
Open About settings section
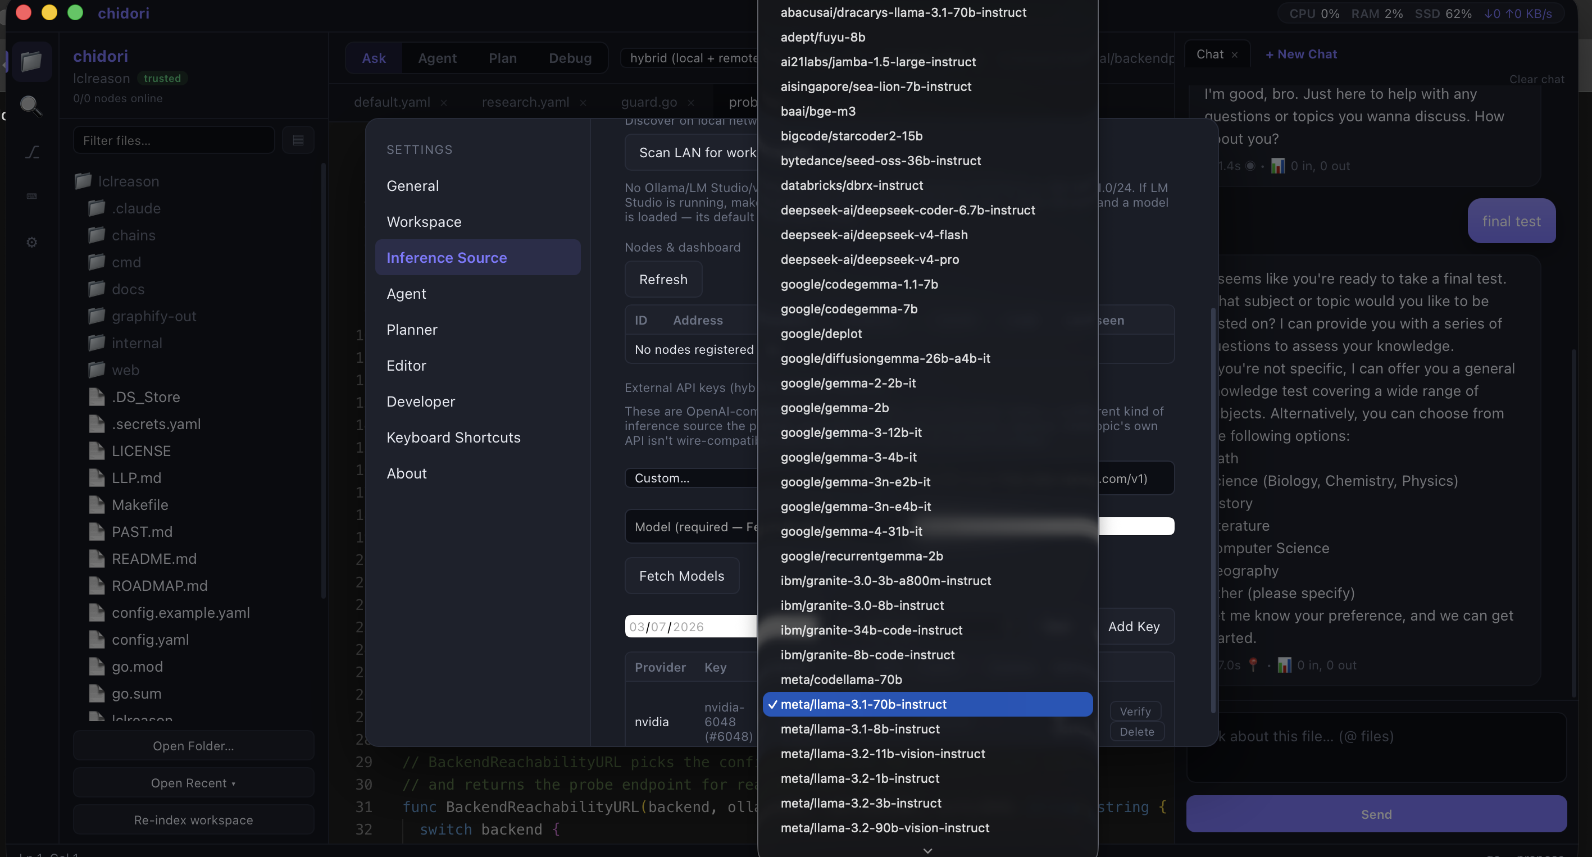pyautogui.click(x=477, y=473)
